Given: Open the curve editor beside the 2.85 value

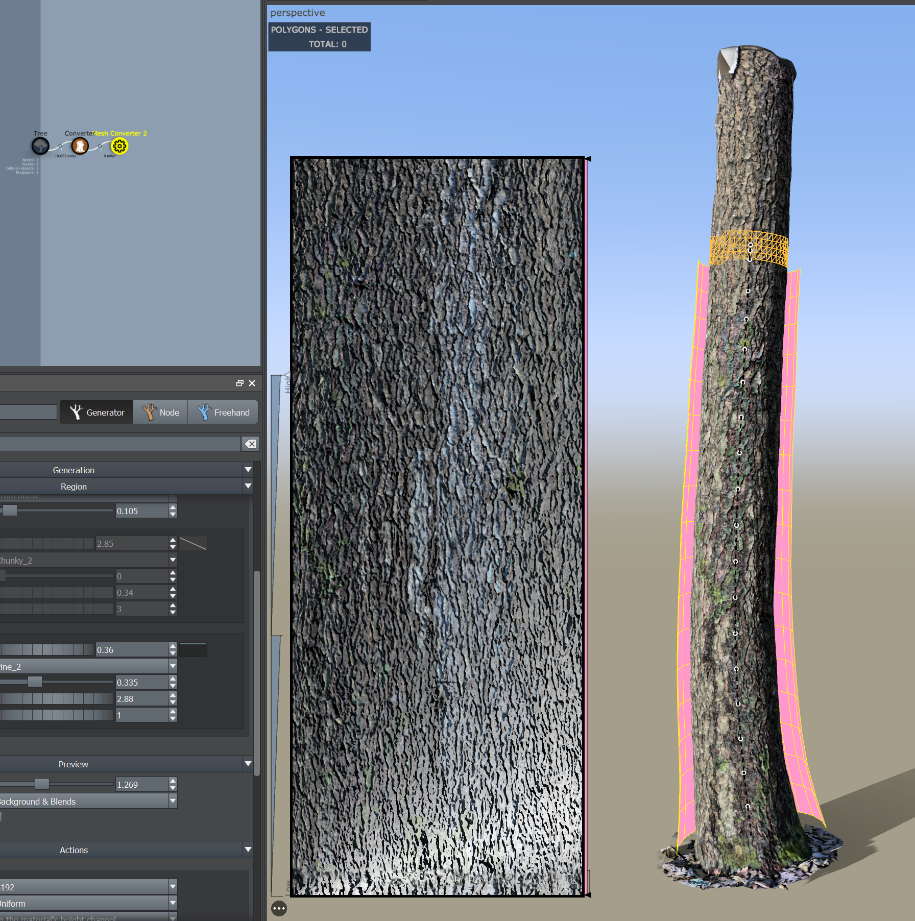Looking at the screenshot, I should tap(191, 543).
